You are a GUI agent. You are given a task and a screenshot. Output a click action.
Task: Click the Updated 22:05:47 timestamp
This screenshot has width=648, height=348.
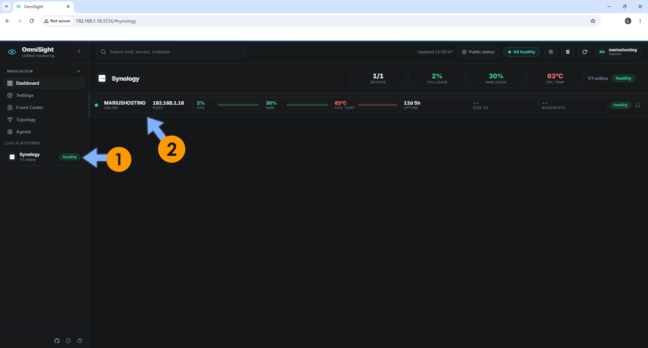(435, 52)
